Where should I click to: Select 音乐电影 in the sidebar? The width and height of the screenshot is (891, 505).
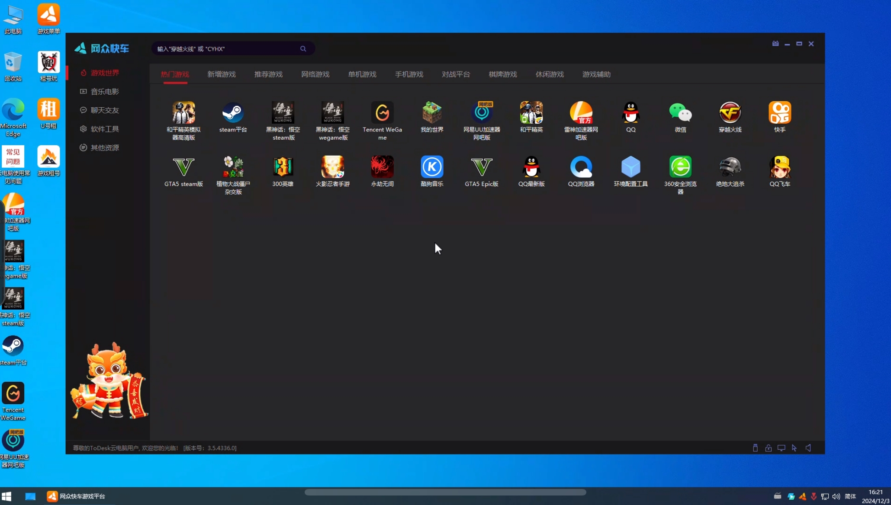[104, 92]
